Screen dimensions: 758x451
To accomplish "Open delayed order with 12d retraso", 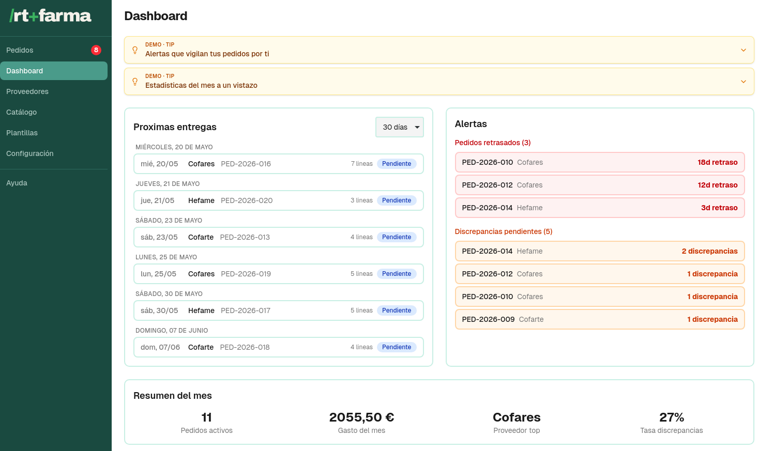I will coord(600,185).
